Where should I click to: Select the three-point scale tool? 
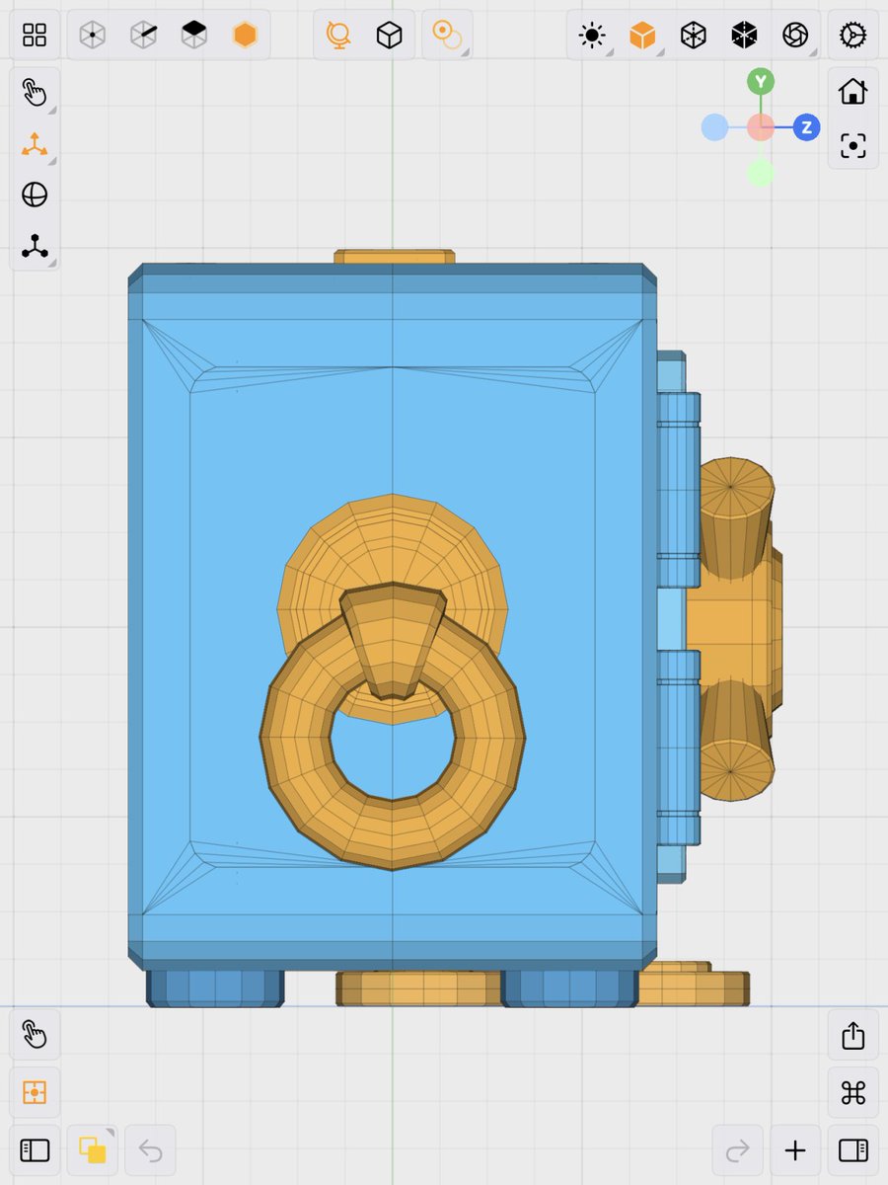point(35,246)
